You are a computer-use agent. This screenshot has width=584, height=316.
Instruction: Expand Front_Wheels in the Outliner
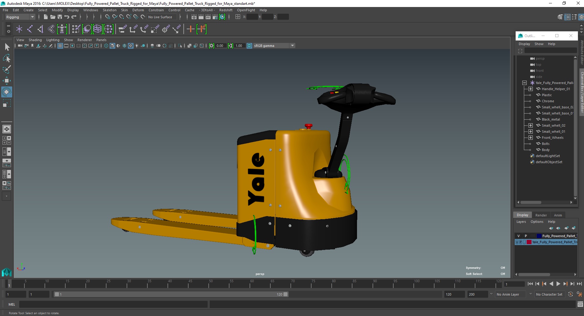(x=531, y=138)
